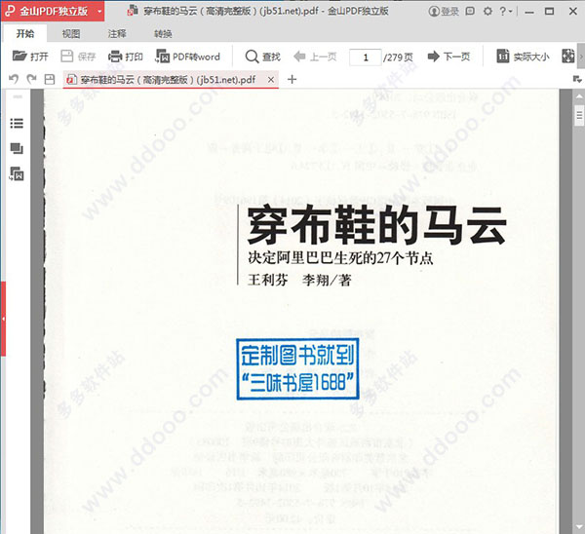Click the blue 定制图书就到 stamp on the page
Image resolution: width=585 pixels, height=534 pixels.
click(297, 368)
